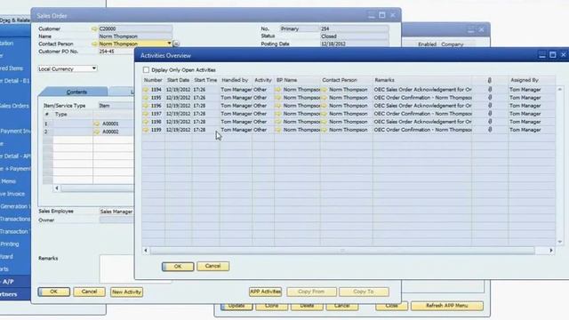Click Activities Overview horizontal scrollbar
Screen dimensions: 569x320
coord(342,251)
